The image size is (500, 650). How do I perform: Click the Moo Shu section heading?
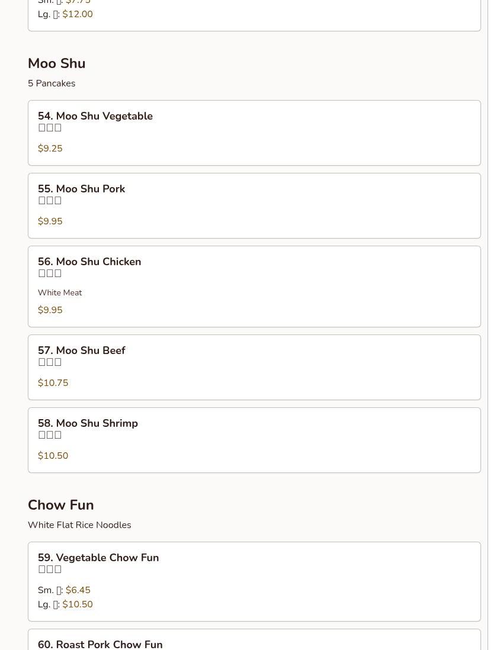pos(57,63)
